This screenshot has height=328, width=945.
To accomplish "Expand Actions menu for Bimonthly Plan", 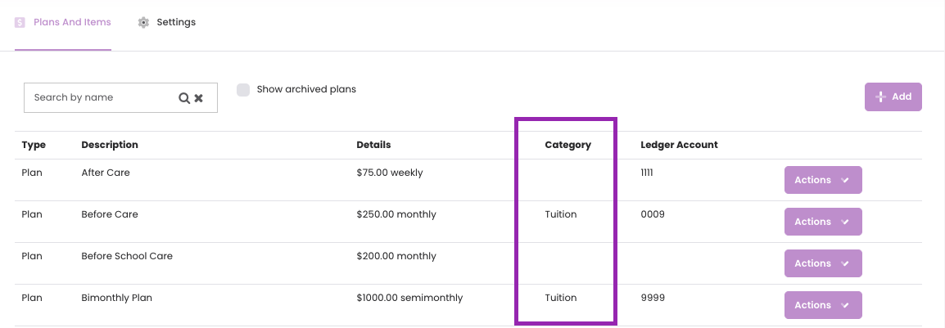I will pos(823,305).
